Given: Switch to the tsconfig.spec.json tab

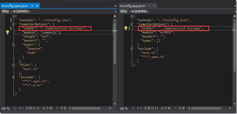Looking at the screenshot, I should (x=15, y=6).
